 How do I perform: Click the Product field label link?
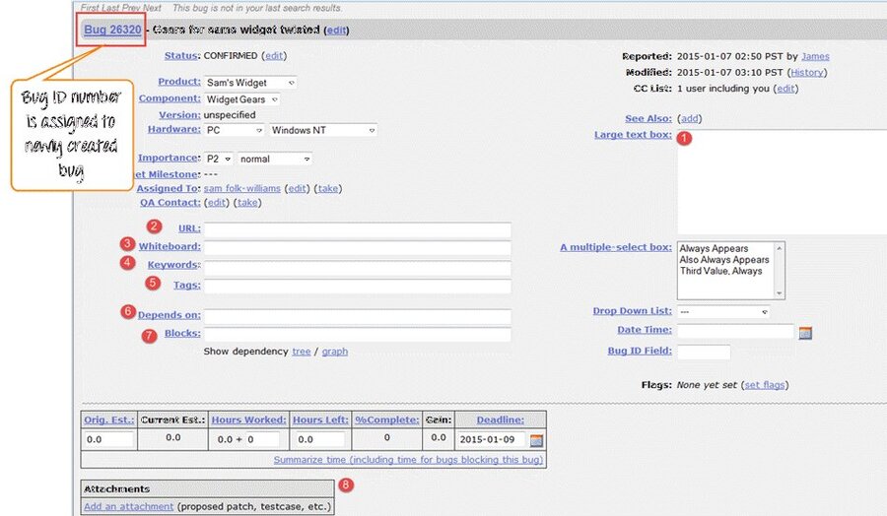pos(178,82)
